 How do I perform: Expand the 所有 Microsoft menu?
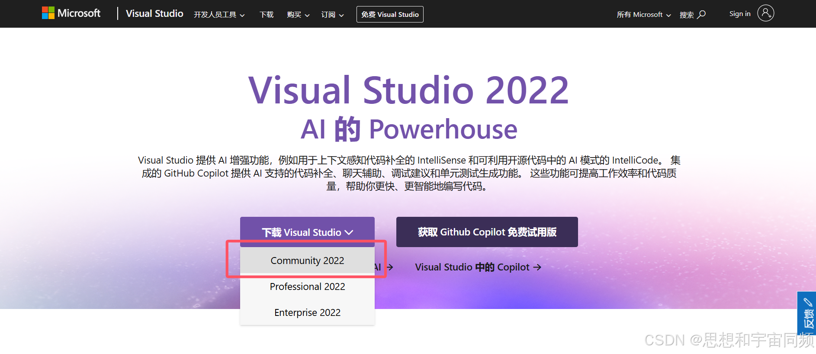pyautogui.click(x=644, y=15)
